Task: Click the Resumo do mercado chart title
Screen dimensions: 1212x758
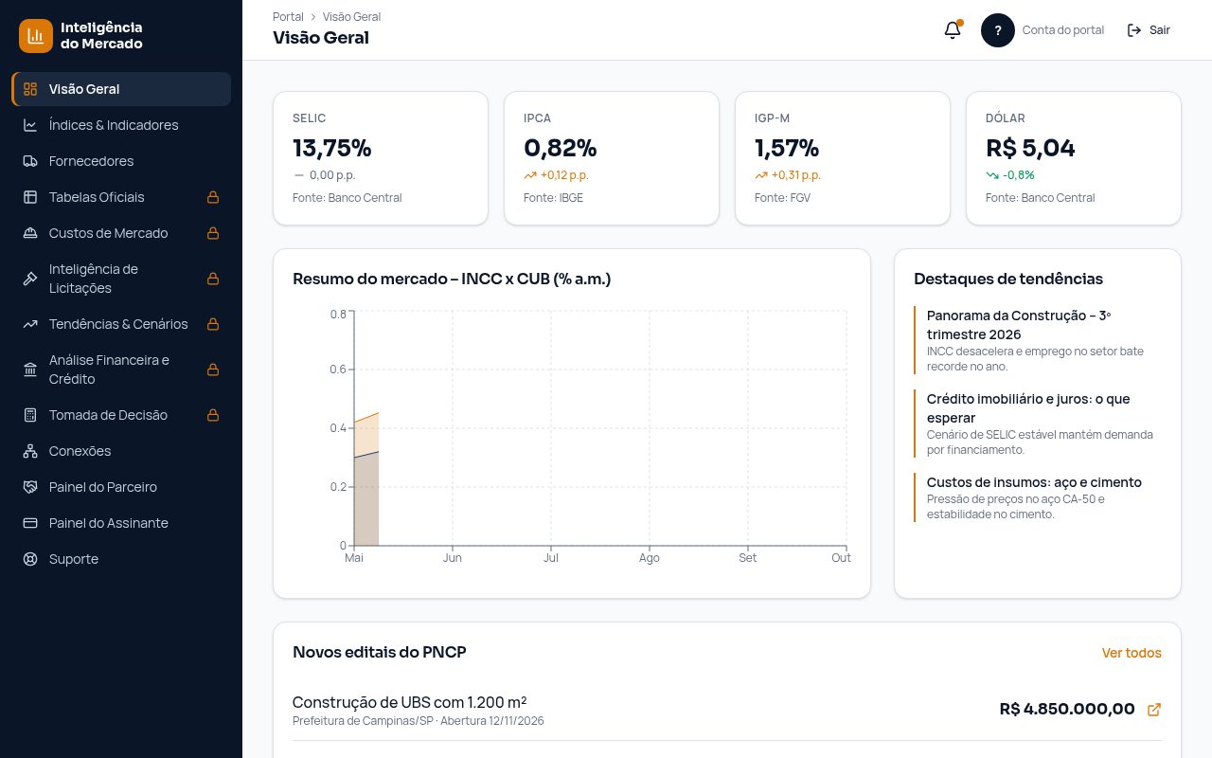Action: pos(452,279)
